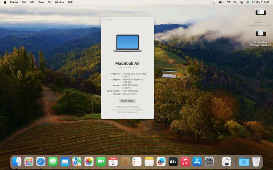
Task: Click the date and time Fri May 2
Action: (261, 2)
